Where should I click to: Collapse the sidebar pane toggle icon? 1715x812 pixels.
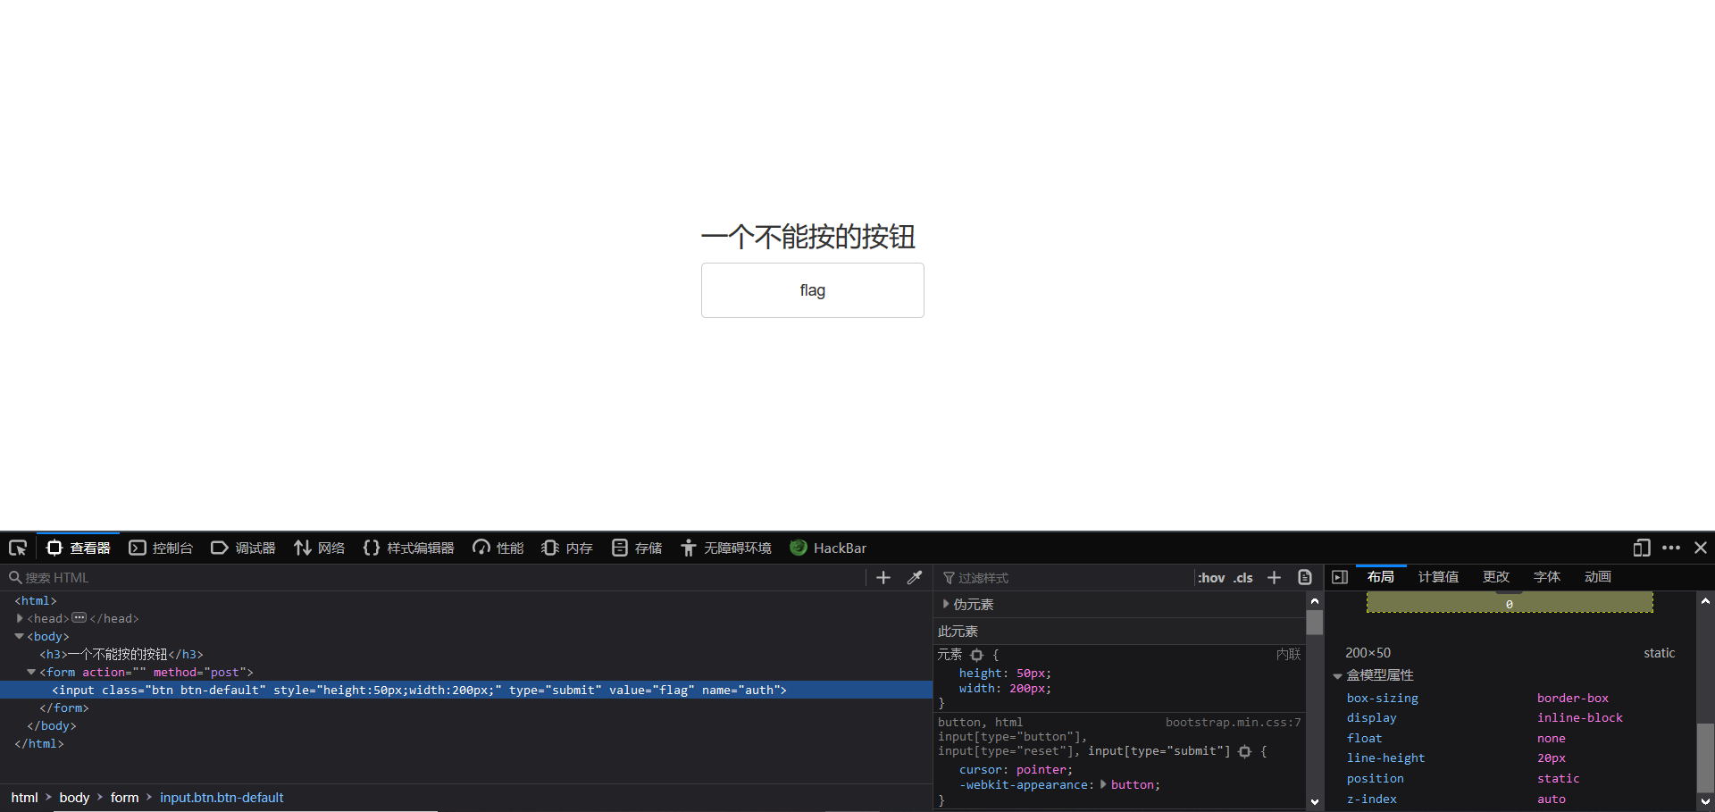click(x=1340, y=577)
